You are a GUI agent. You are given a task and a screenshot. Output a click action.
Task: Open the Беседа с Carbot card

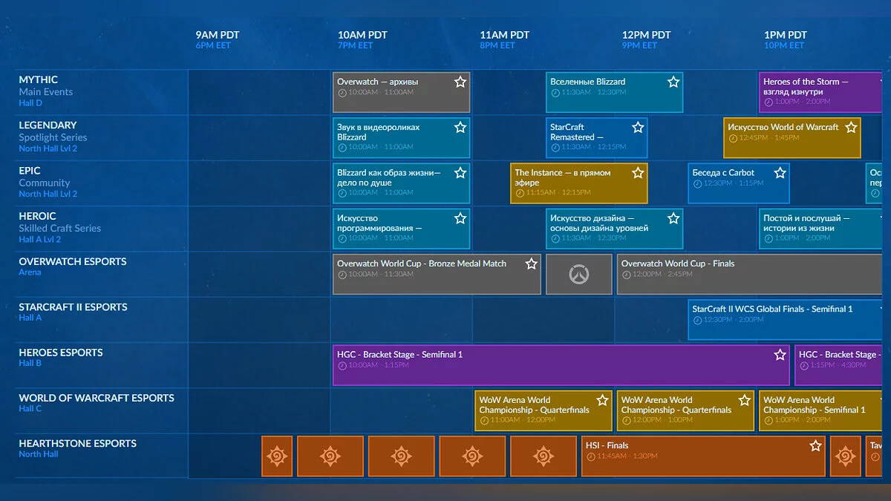739,183
